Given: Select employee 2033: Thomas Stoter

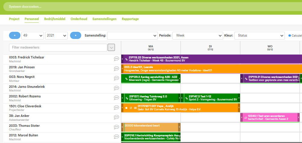Looking at the screenshot, I should pos(24,126).
